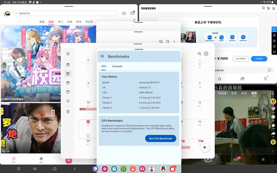The image size is (277, 173).
Task: Open the apps grid on the taskbar
Action: point(18,169)
